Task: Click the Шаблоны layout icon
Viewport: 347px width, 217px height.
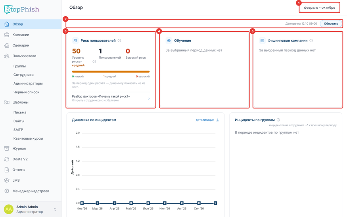Action: pos(7,102)
